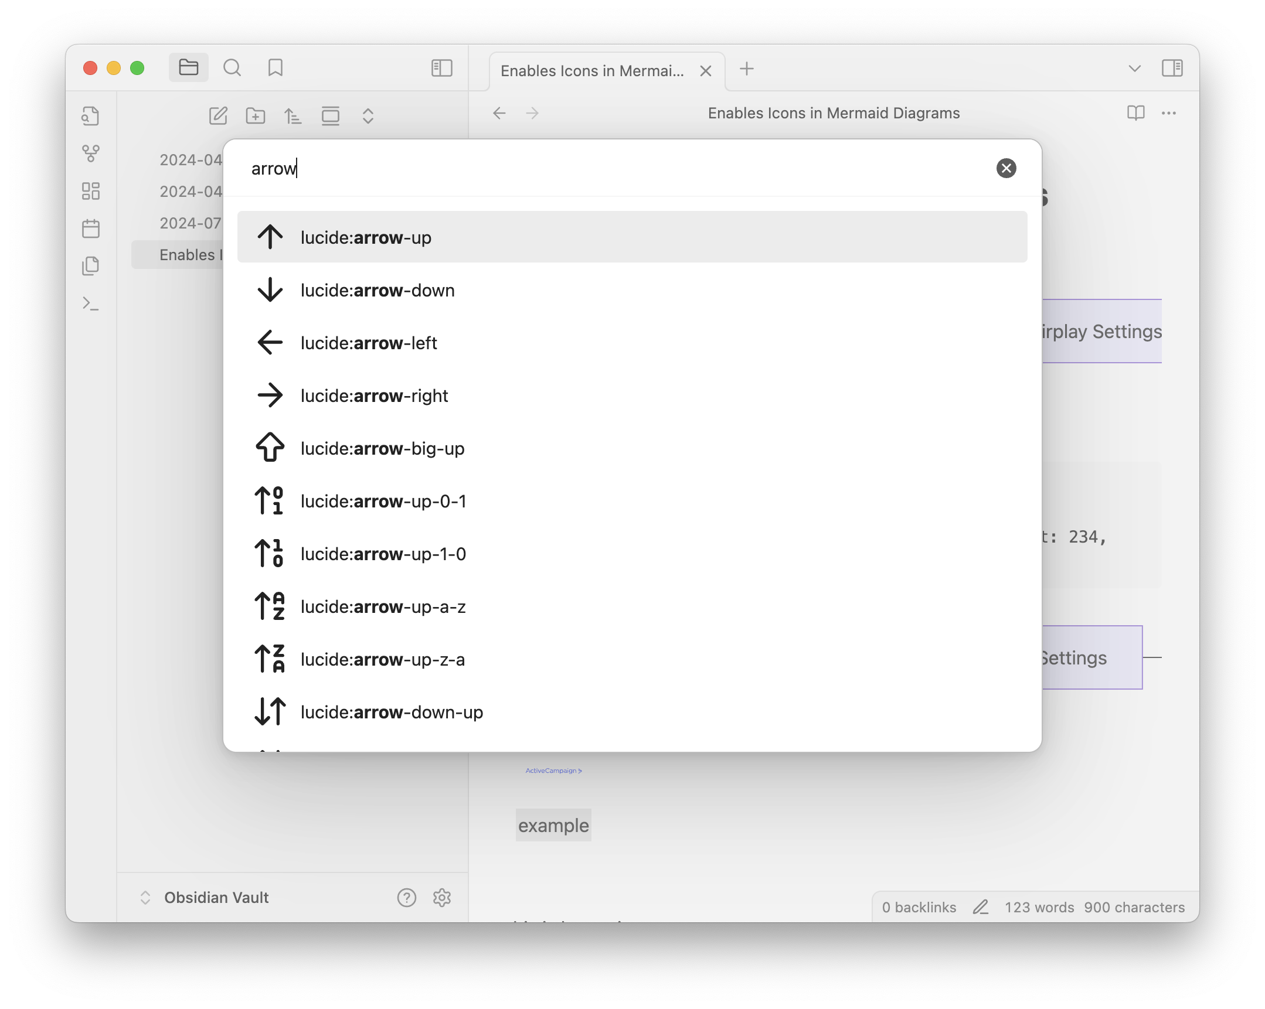1265x1009 pixels.
Task: Collapse the left sidebar toggle
Action: [441, 68]
